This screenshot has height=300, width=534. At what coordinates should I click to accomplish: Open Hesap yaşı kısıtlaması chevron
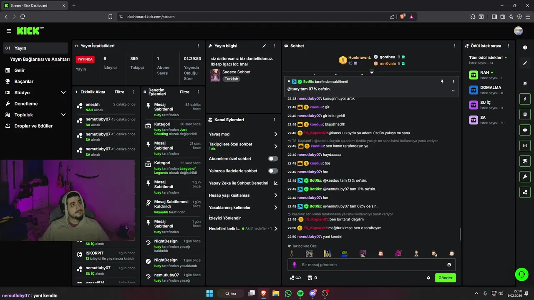coord(276,195)
